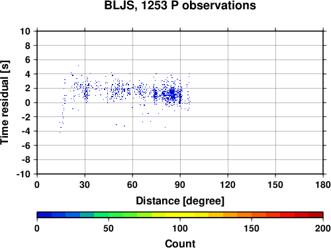Viewport: 331px width, 248px height.
Task: Click the Time residual [s] axis label
Action: click(x=5, y=103)
